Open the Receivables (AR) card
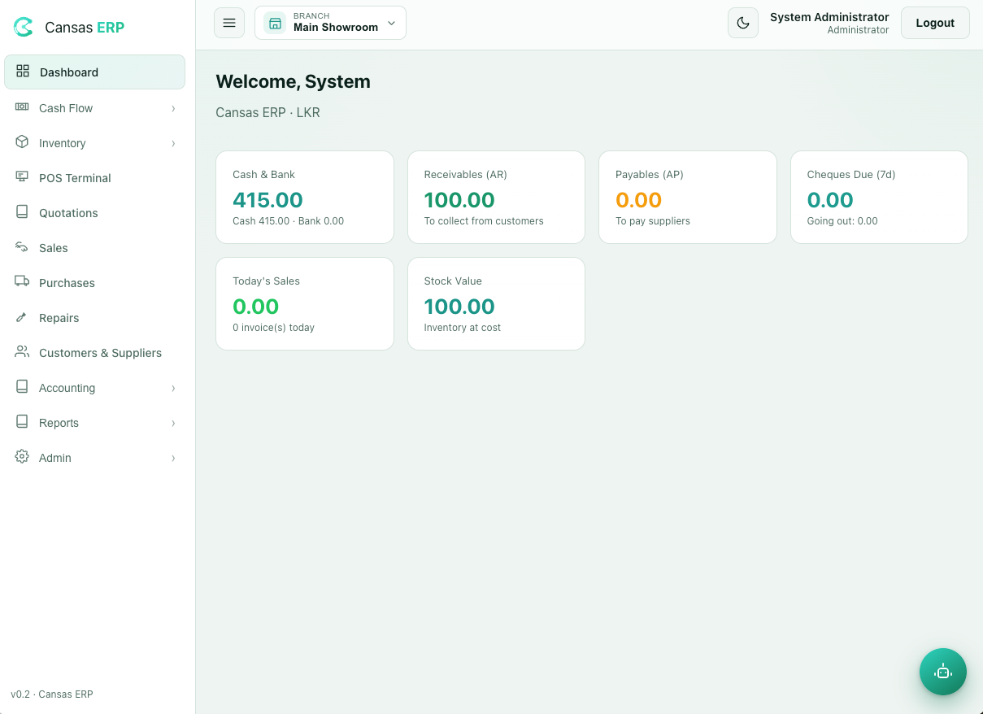Image resolution: width=983 pixels, height=714 pixels. [496, 197]
